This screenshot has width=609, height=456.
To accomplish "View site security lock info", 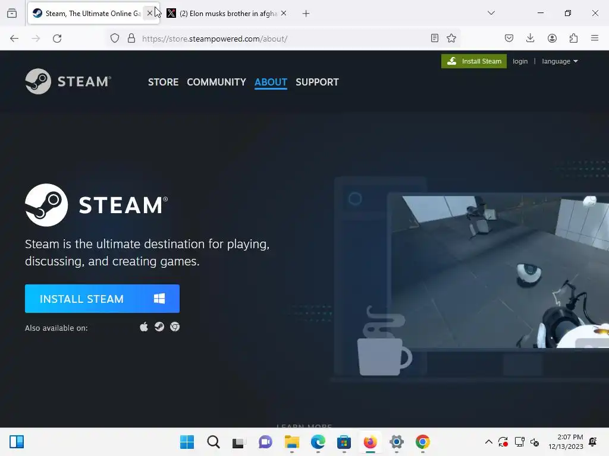I will click(131, 39).
